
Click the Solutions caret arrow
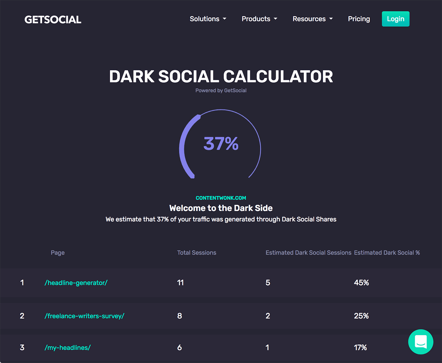[x=225, y=19]
